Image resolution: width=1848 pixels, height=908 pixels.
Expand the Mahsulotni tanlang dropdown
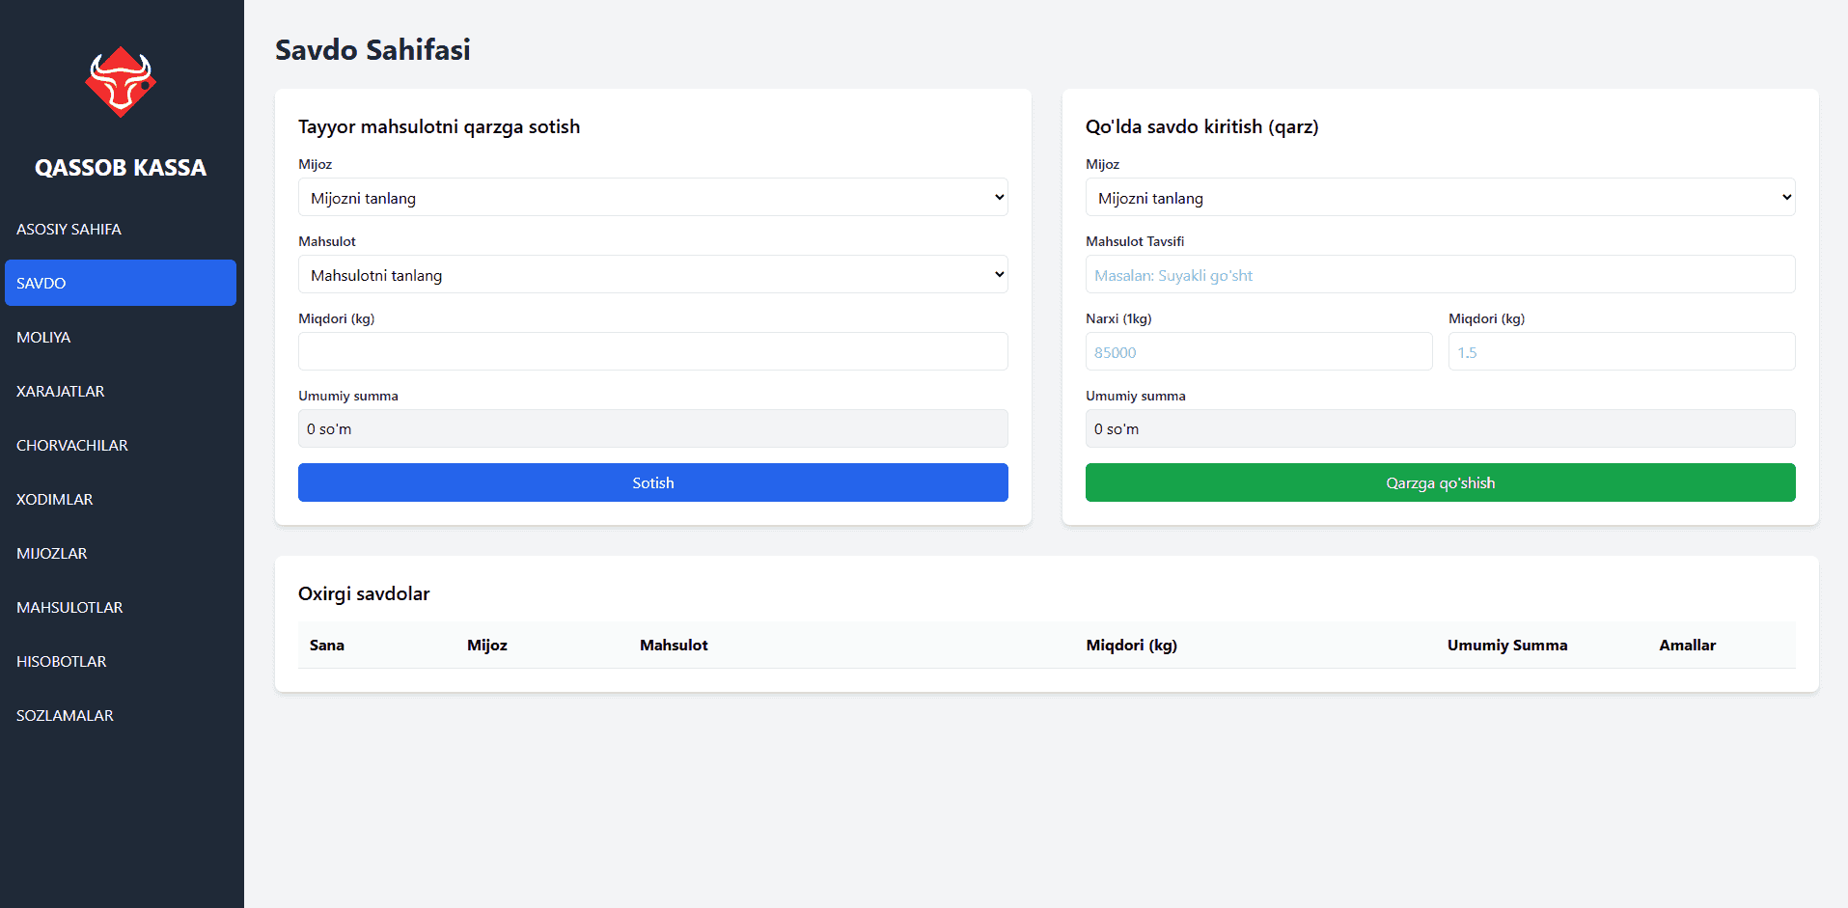[652, 274]
